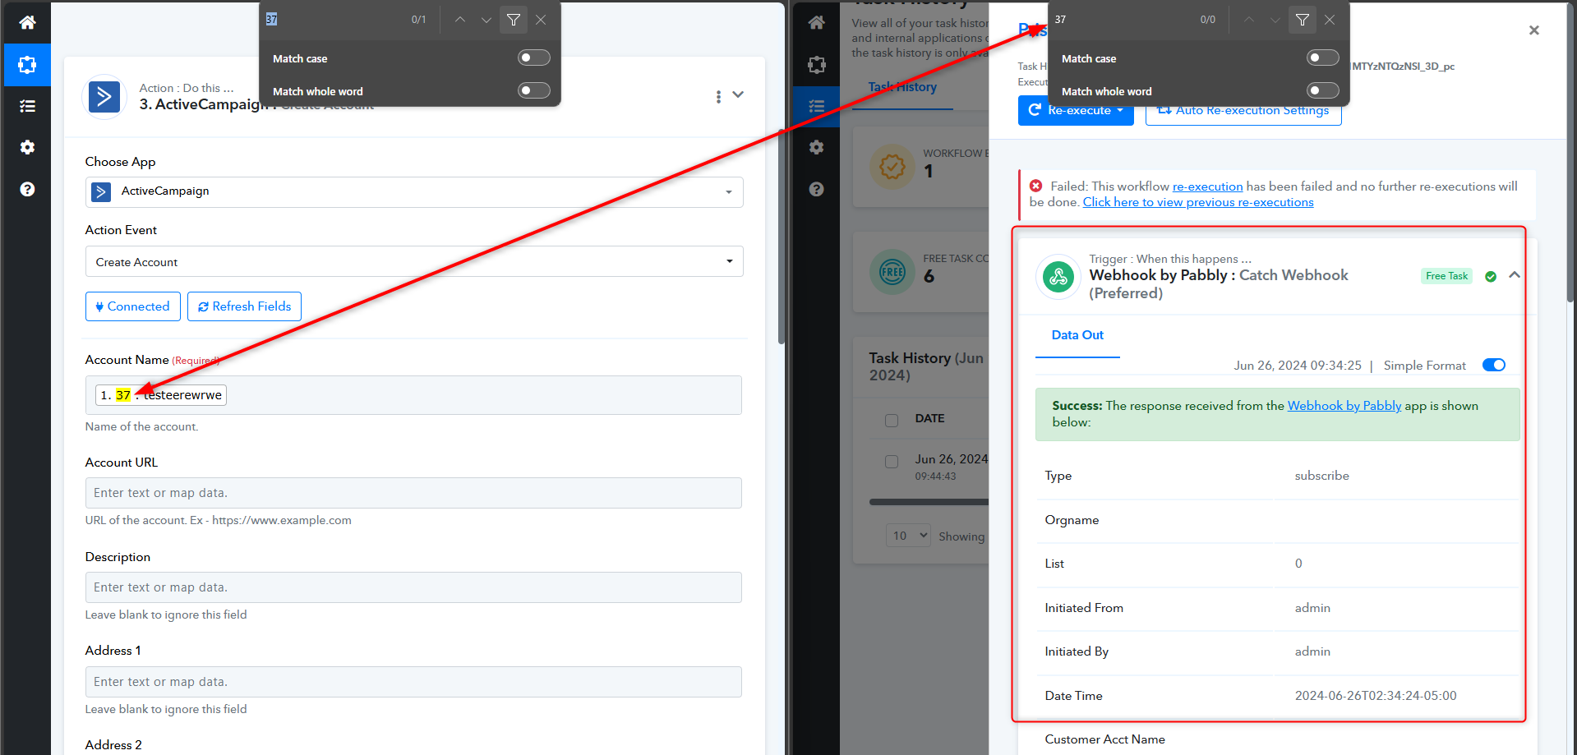Open the Home icon in left window sidebar
Viewport: 1577px width, 755px height.
pos(27,22)
